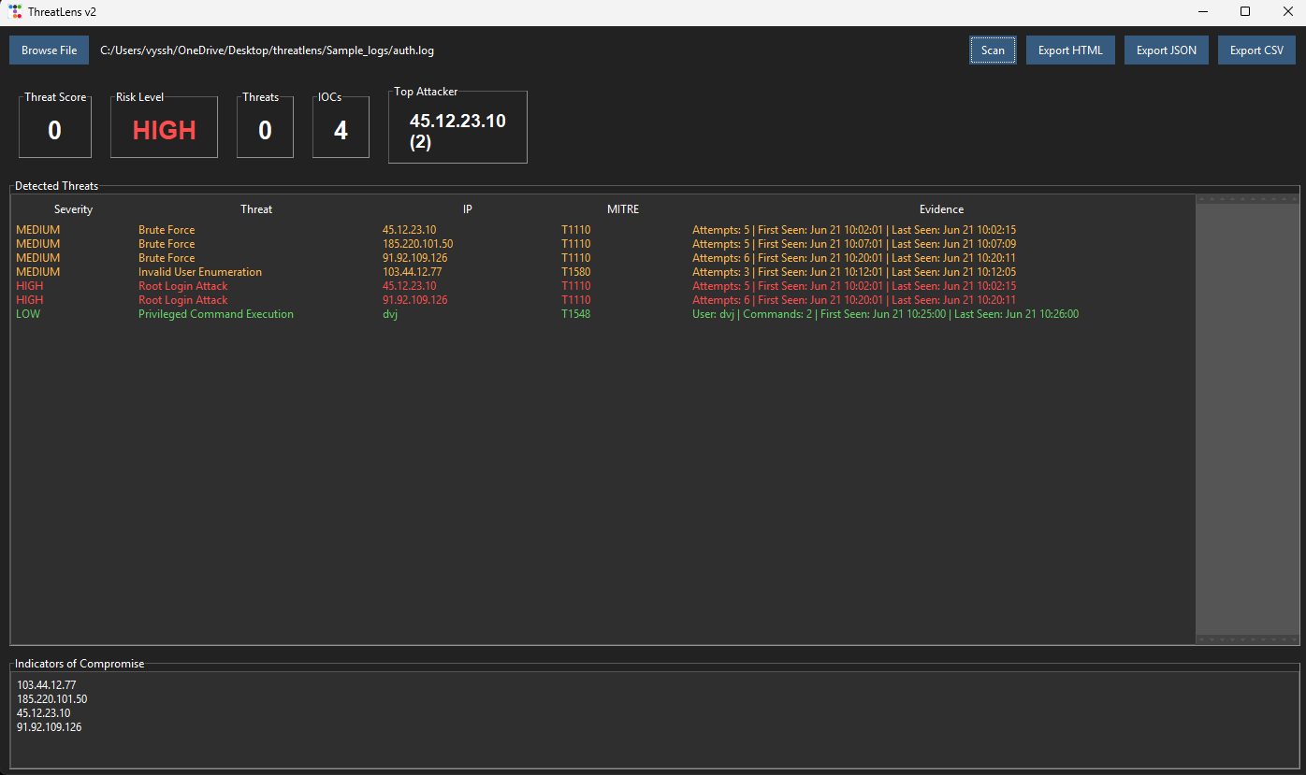This screenshot has width=1306, height=775.
Task: Select the Brute Force row for 185.220.101.50
Action: coord(603,244)
